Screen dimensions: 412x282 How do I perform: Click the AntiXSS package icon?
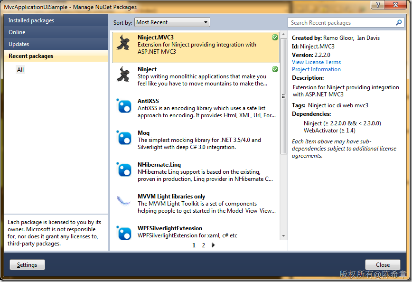124,106
